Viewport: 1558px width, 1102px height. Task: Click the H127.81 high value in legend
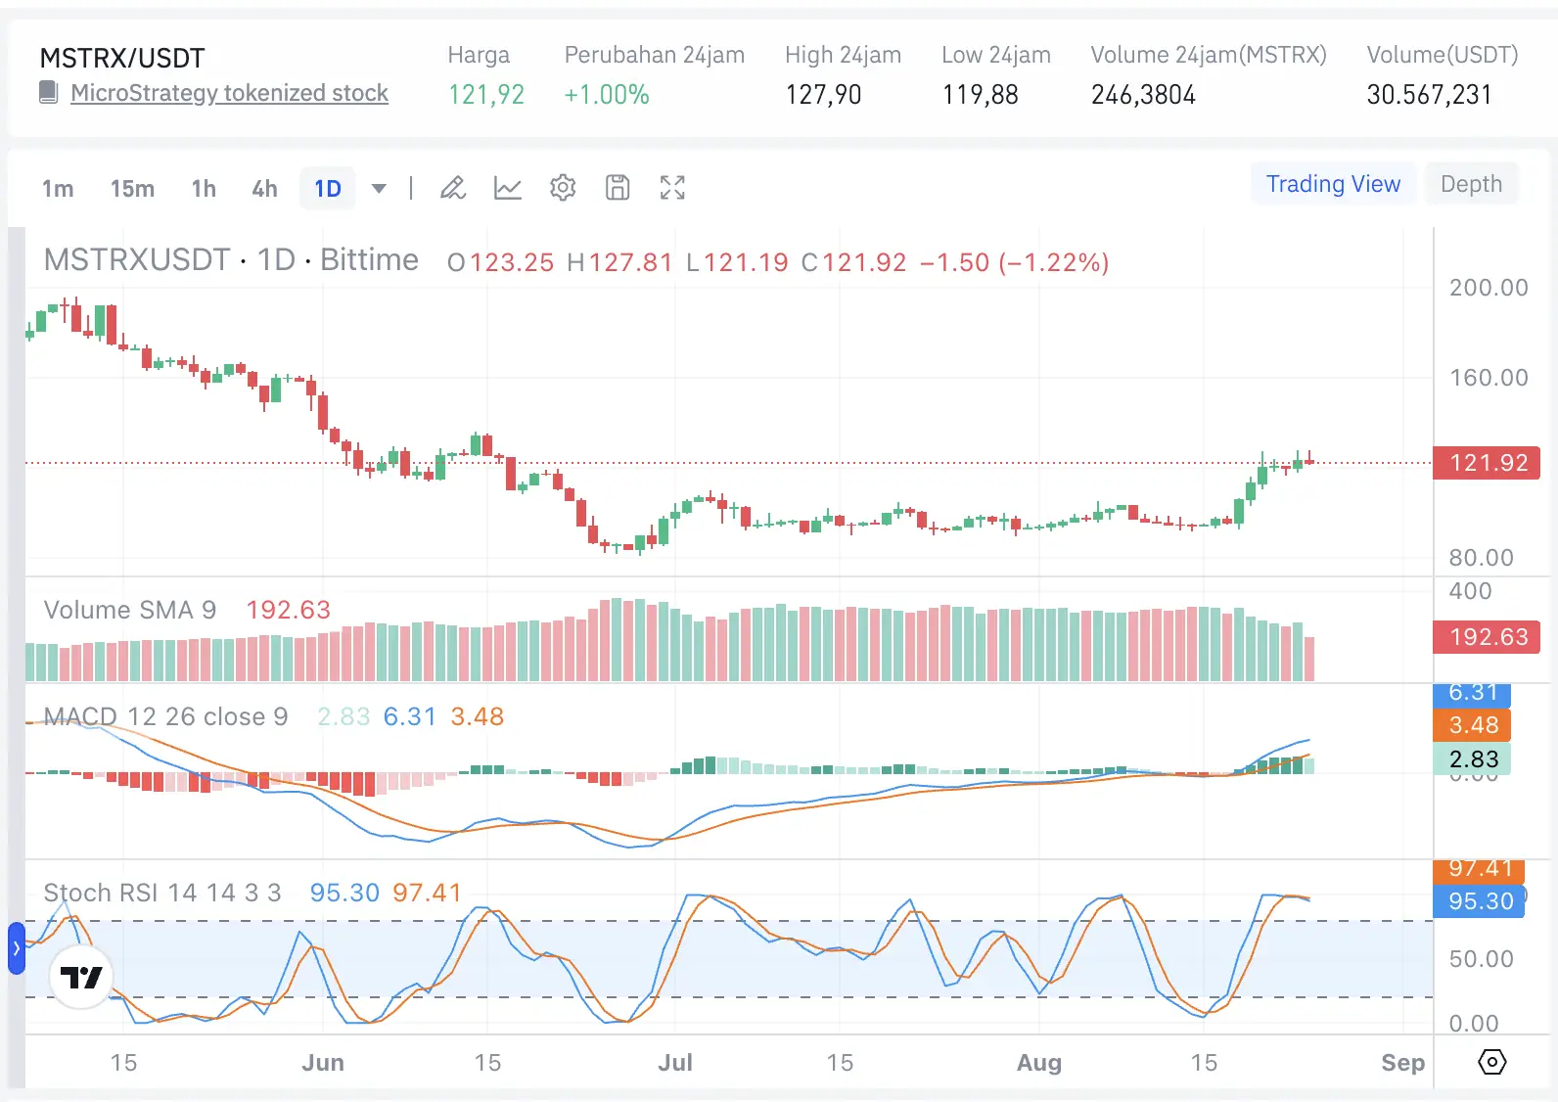point(620,262)
